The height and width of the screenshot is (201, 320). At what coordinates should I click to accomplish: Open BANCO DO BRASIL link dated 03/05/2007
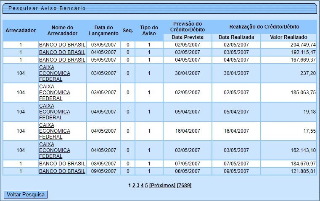tap(62, 45)
